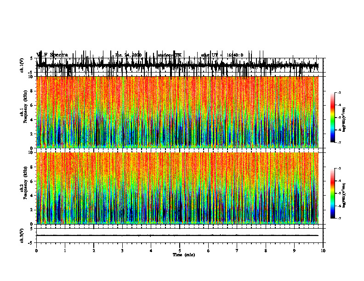Click the ch.1 color scale bar
The image size is (364, 281).
[x=333, y=118]
